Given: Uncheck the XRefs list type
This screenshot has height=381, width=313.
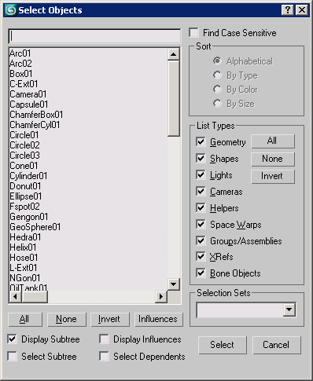Looking at the screenshot, I should tap(201, 257).
